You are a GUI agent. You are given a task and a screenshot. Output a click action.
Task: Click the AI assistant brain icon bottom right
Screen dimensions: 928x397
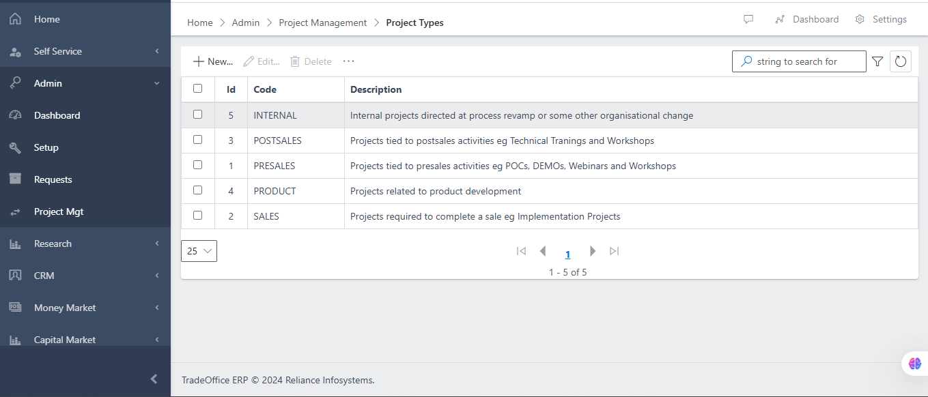[914, 364]
